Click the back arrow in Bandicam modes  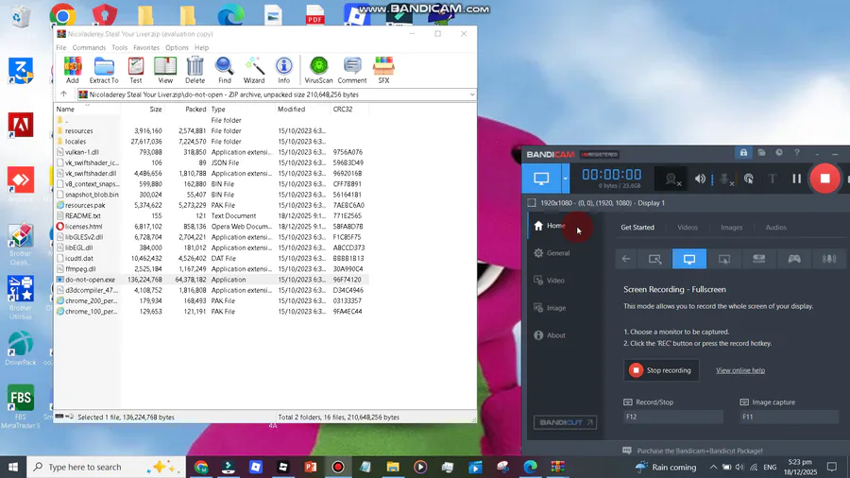point(626,259)
